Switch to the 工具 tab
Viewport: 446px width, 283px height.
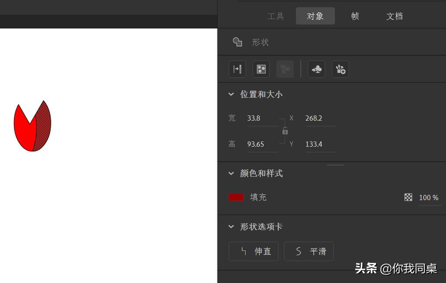coord(276,16)
